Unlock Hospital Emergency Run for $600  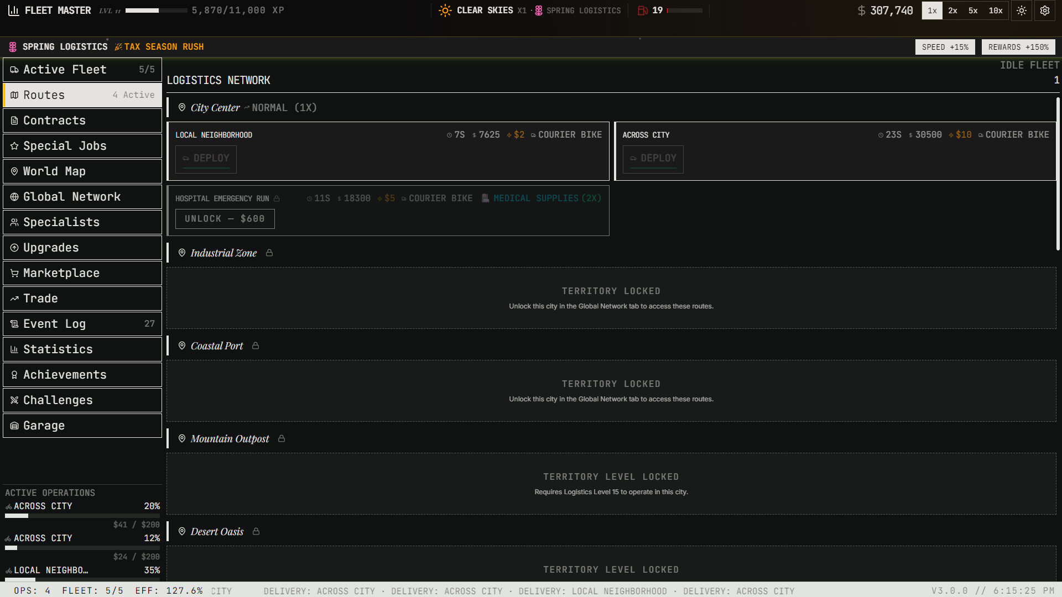click(x=225, y=219)
